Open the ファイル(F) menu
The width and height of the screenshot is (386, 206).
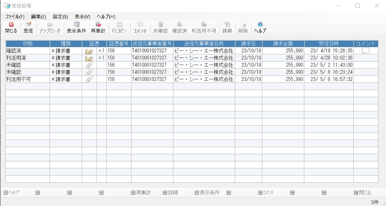tap(15, 17)
